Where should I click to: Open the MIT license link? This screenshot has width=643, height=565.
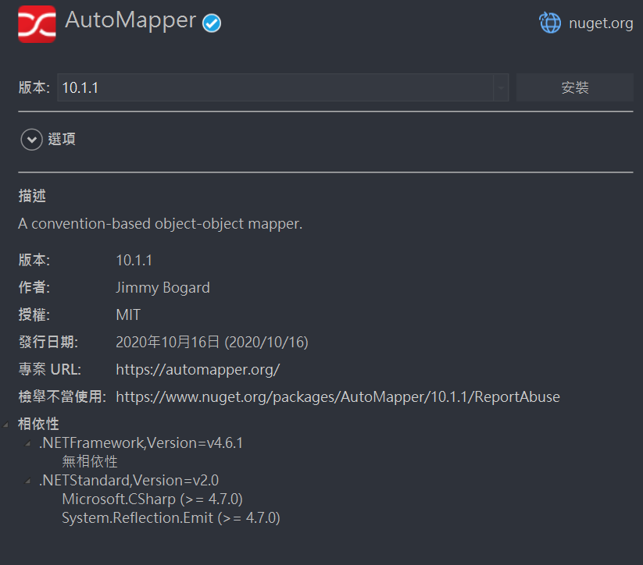[128, 314]
